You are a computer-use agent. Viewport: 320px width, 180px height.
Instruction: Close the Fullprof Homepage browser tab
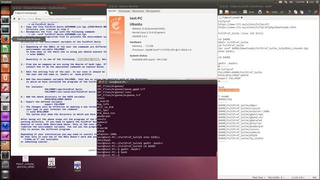[46, 13]
